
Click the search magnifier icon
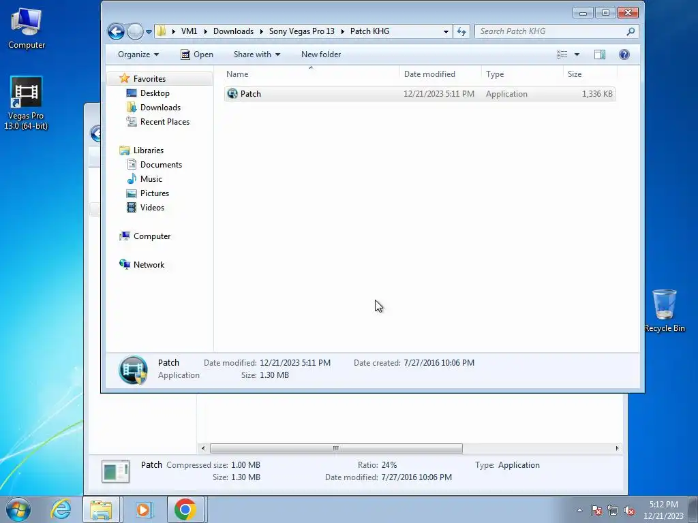[x=631, y=31]
